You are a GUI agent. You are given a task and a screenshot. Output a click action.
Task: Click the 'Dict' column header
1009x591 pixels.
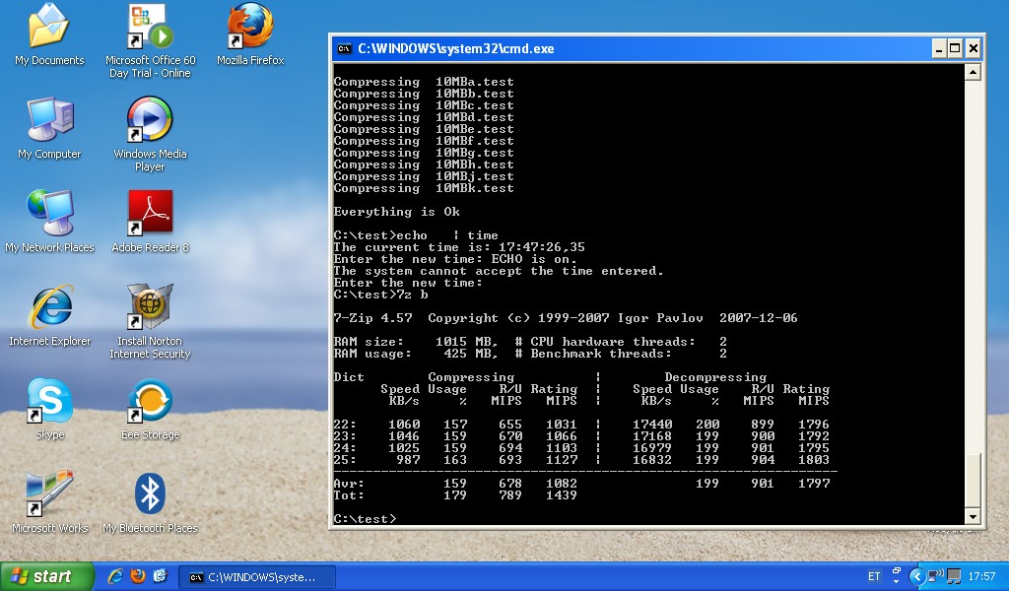349,377
